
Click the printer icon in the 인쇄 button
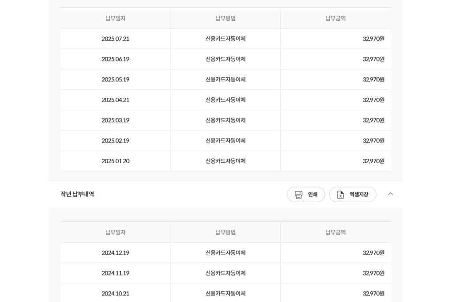pyautogui.click(x=299, y=195)
